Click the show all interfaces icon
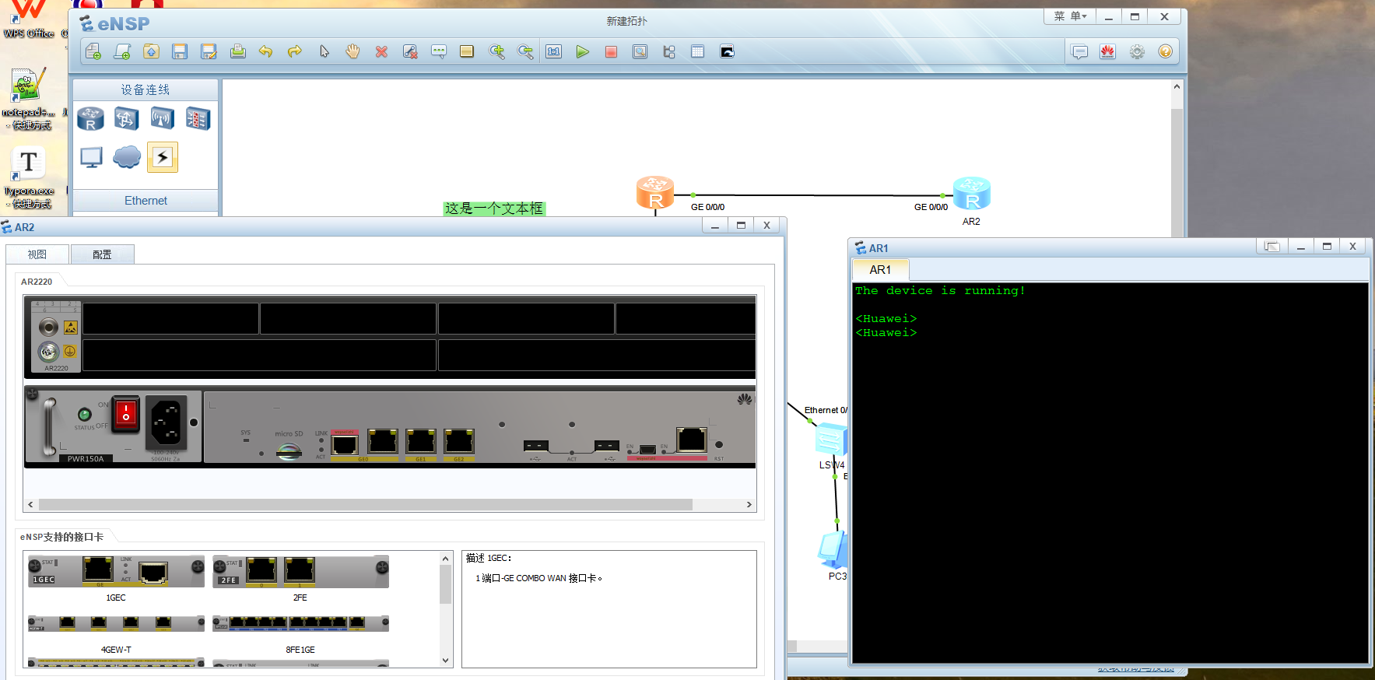 coord(668,51)
